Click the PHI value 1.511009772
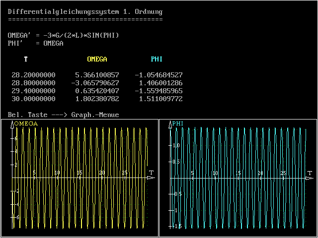 pyautogui.click(x=159, y=99)
